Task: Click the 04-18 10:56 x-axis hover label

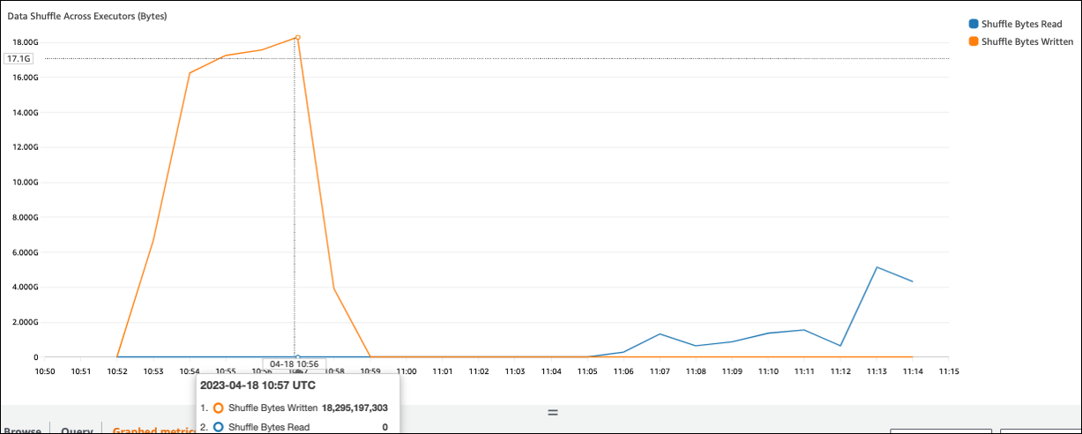Action: click(295, 363)
